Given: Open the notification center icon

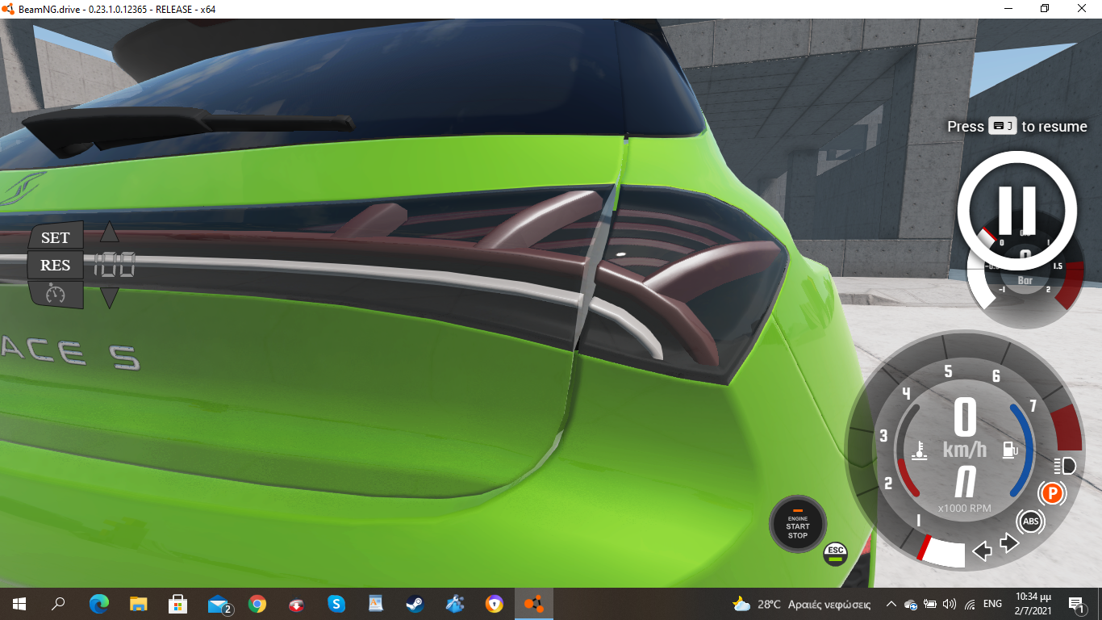Looking at the screenshot, I should [x=1076, y=603].
